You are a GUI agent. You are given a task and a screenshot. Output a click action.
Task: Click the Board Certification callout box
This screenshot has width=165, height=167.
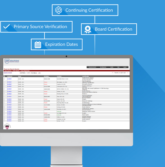(x=109, y=29)
